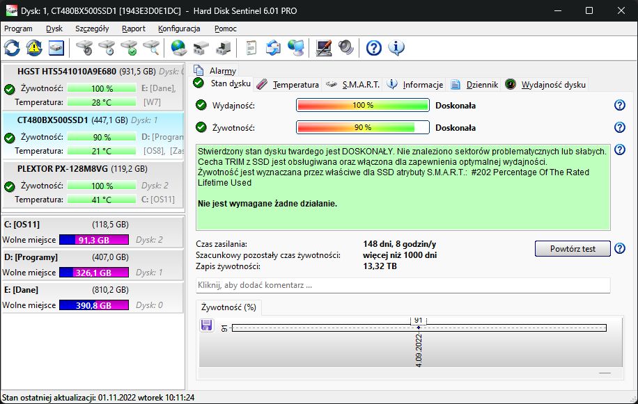Image resolution: width=638 pixels, height=404 pixels.
Task: Click the disk with green checkmark toolbar icon
Action: click(x=129, y=48)
